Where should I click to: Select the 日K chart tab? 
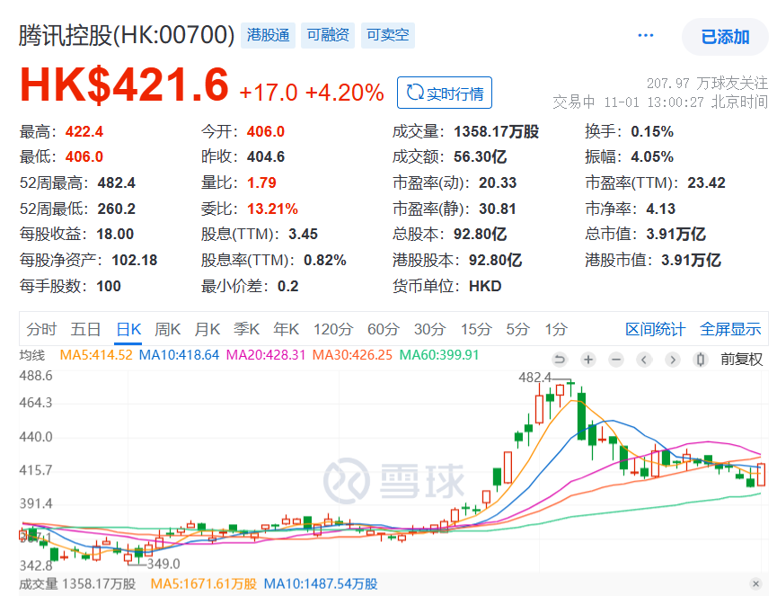pos(128,329)
